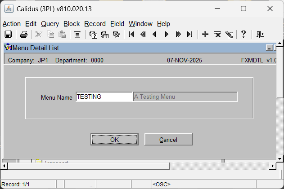This screenshot has width=284, height=189.
Task: Click the vertical scrollbar thumb
Action: [280, 72]
